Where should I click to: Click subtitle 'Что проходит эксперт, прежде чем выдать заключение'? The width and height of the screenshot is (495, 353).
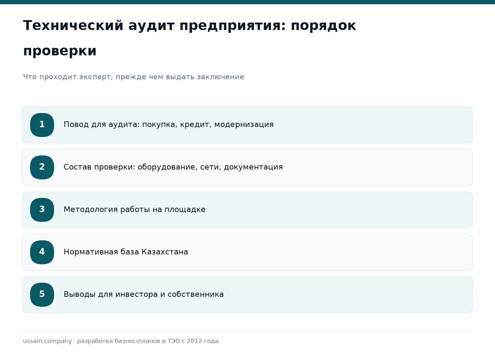(134, 77)
